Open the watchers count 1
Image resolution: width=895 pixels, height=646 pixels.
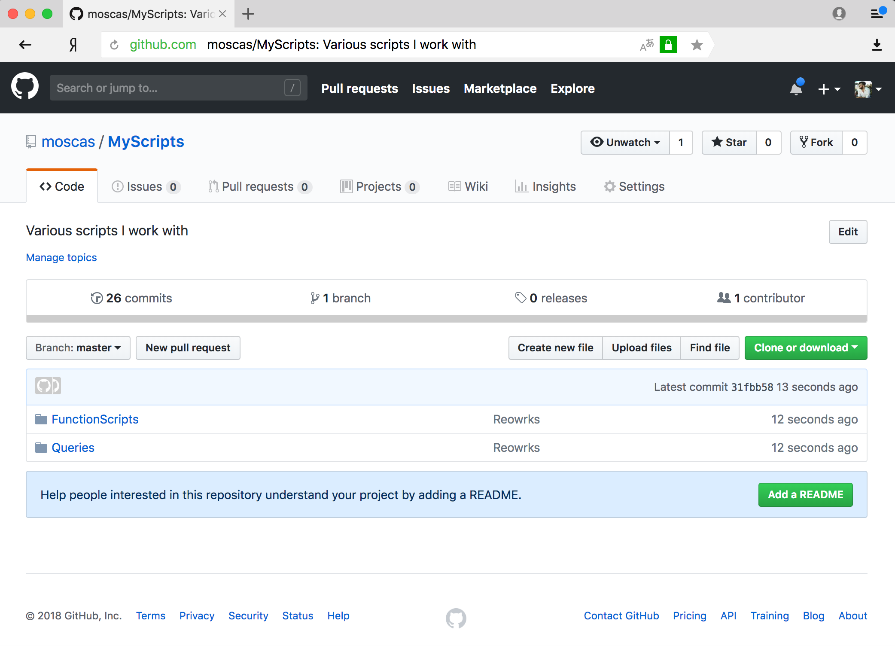pos(681,143)
